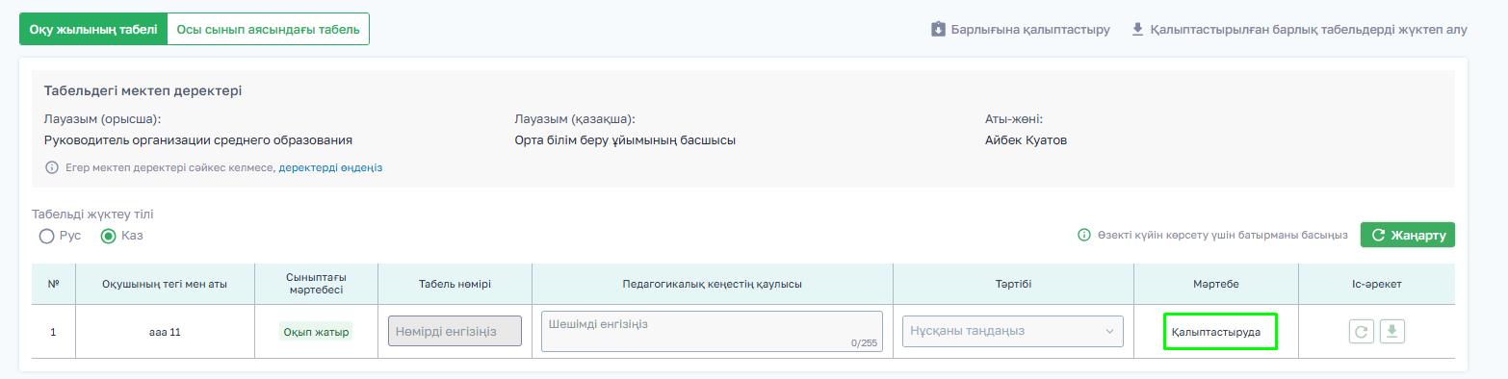Click Барлығына қалыптастыру button text
The image size is (1508, 379).
(x=1030, y=30)
